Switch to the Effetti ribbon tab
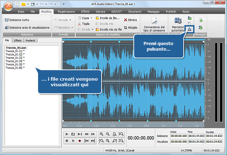The height and width of the screenshot is (155, 227). [85, 12]
